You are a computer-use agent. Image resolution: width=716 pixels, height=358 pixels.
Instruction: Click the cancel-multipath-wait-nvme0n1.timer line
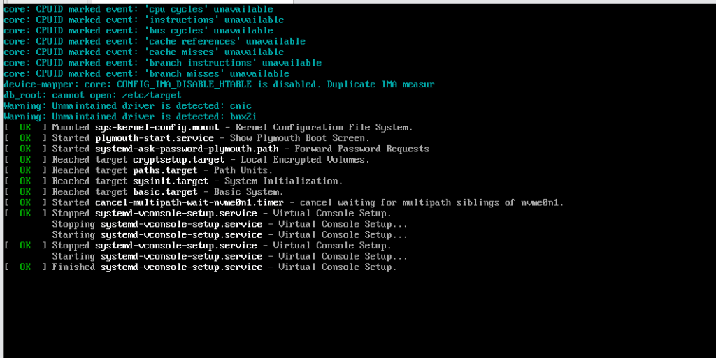[308, 202]
